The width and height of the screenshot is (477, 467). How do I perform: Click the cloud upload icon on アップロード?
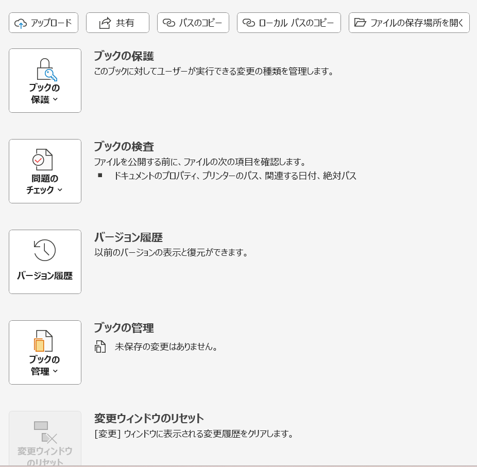point(21,23)
